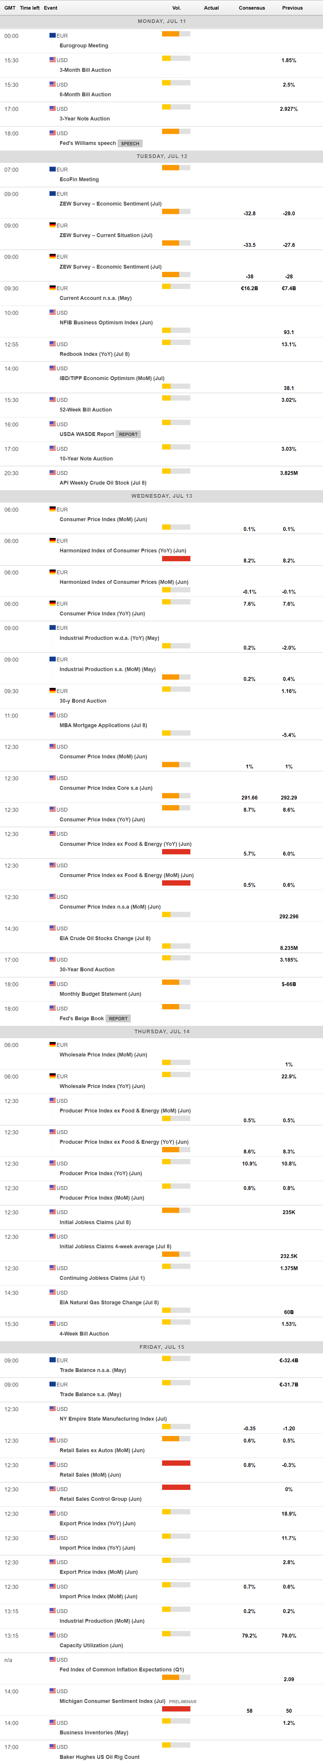Click the Wednesday, Jul 13 date header
This screenshot has width=323, height=1764.
point(161,496)
